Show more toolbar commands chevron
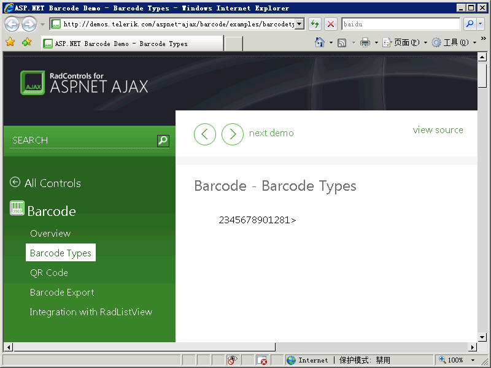The image size is (491, 368). point(484,39)
